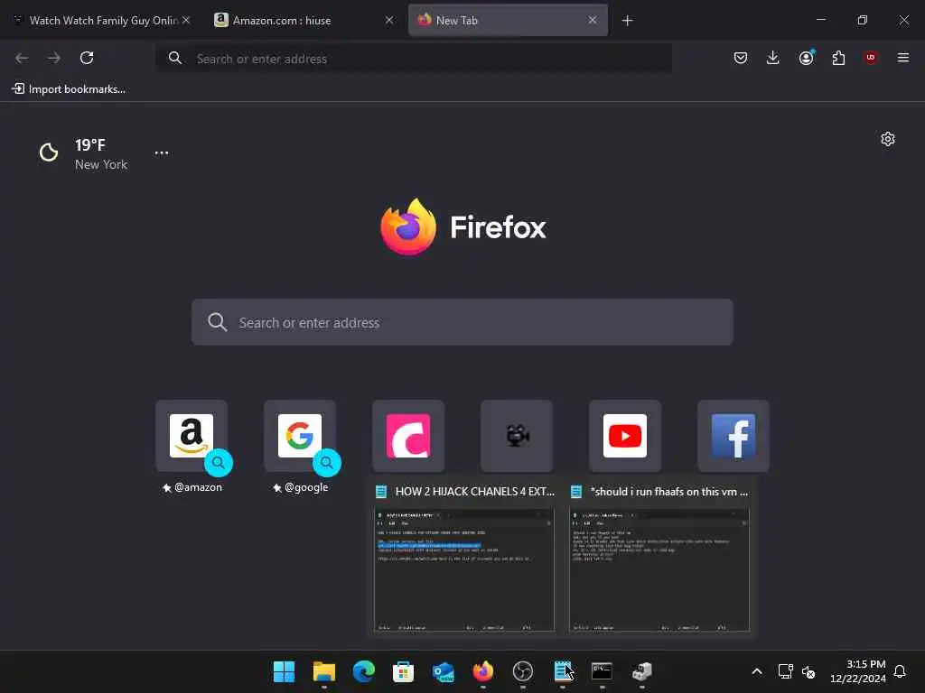Open the @amazon shortcut tile
This screenshot has width=925, height=693.
pyautogui.click(x=192, y=436)
